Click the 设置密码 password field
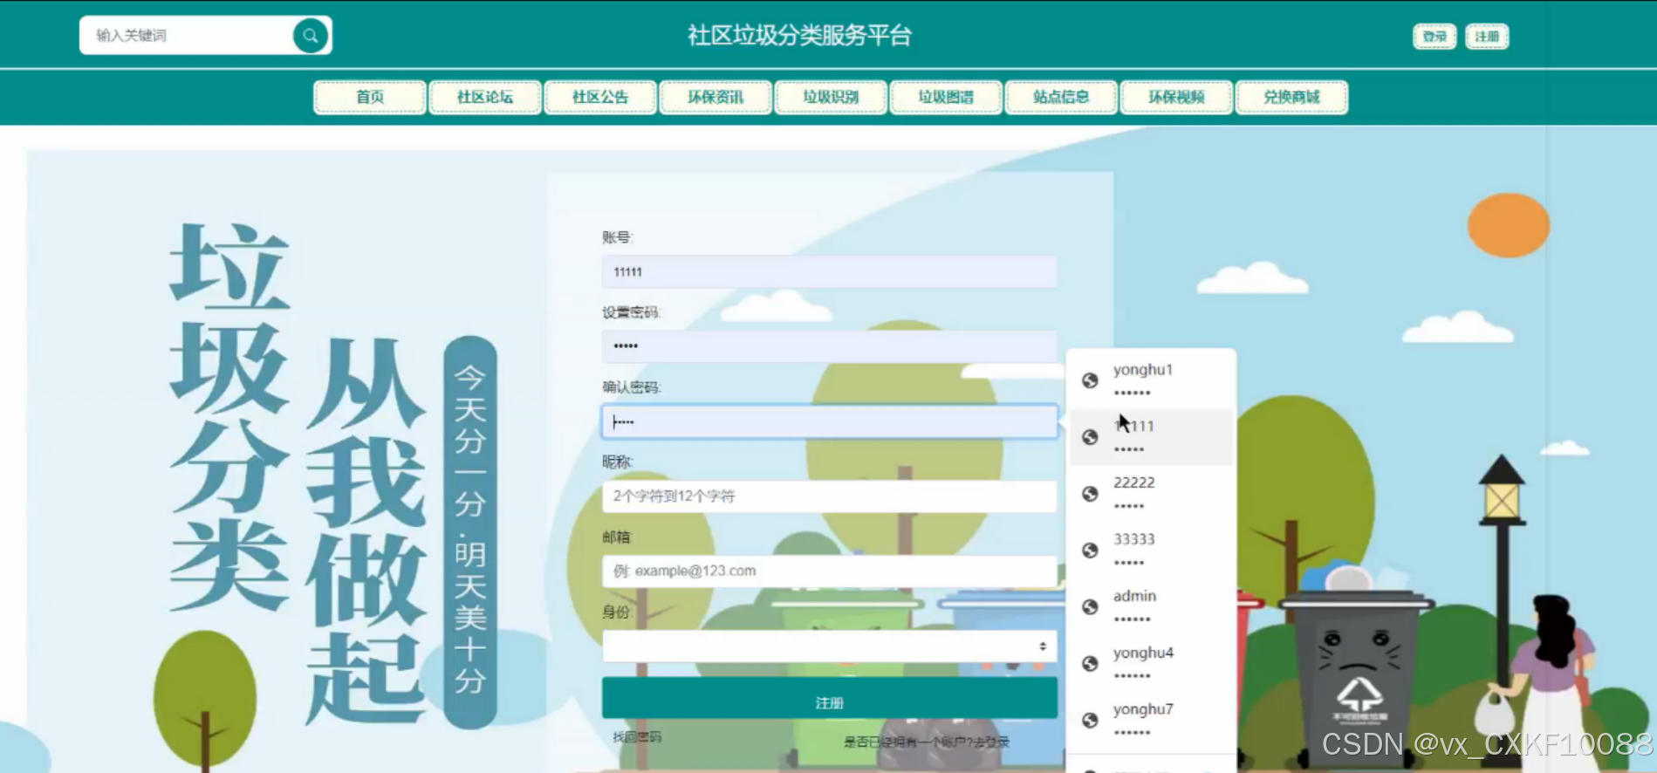Viewport: 1657px width, 773px height. pyautogui.click(x=829, y=346)
